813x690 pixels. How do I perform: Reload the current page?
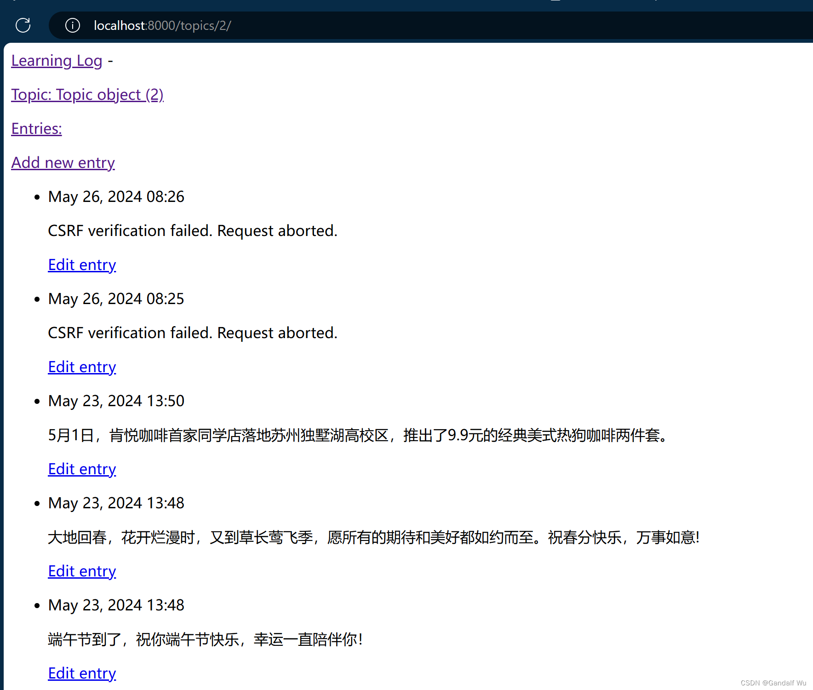pyautogui.click(x=23, y=25)
